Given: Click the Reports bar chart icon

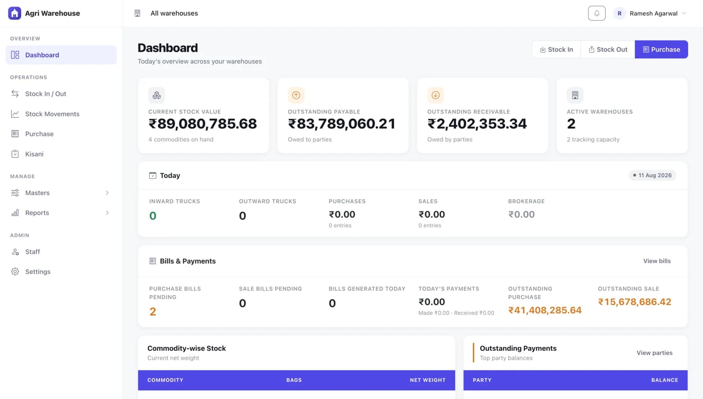Looking at the screenshot, I should point(15,213).
